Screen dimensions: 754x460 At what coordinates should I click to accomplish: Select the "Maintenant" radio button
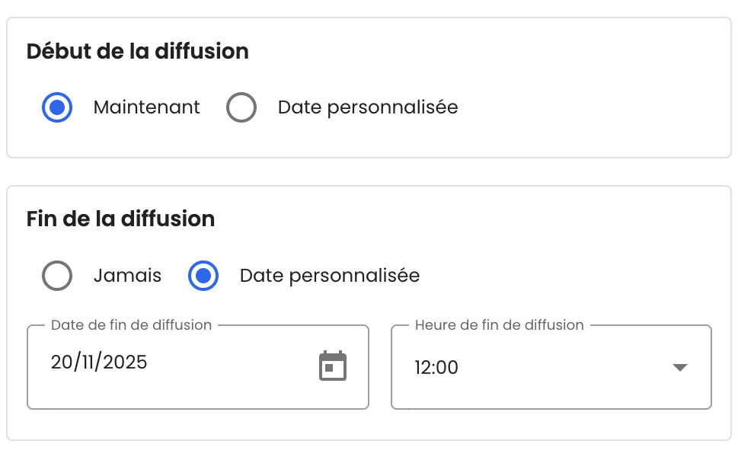pyautogui.click(x=57, y=107)
